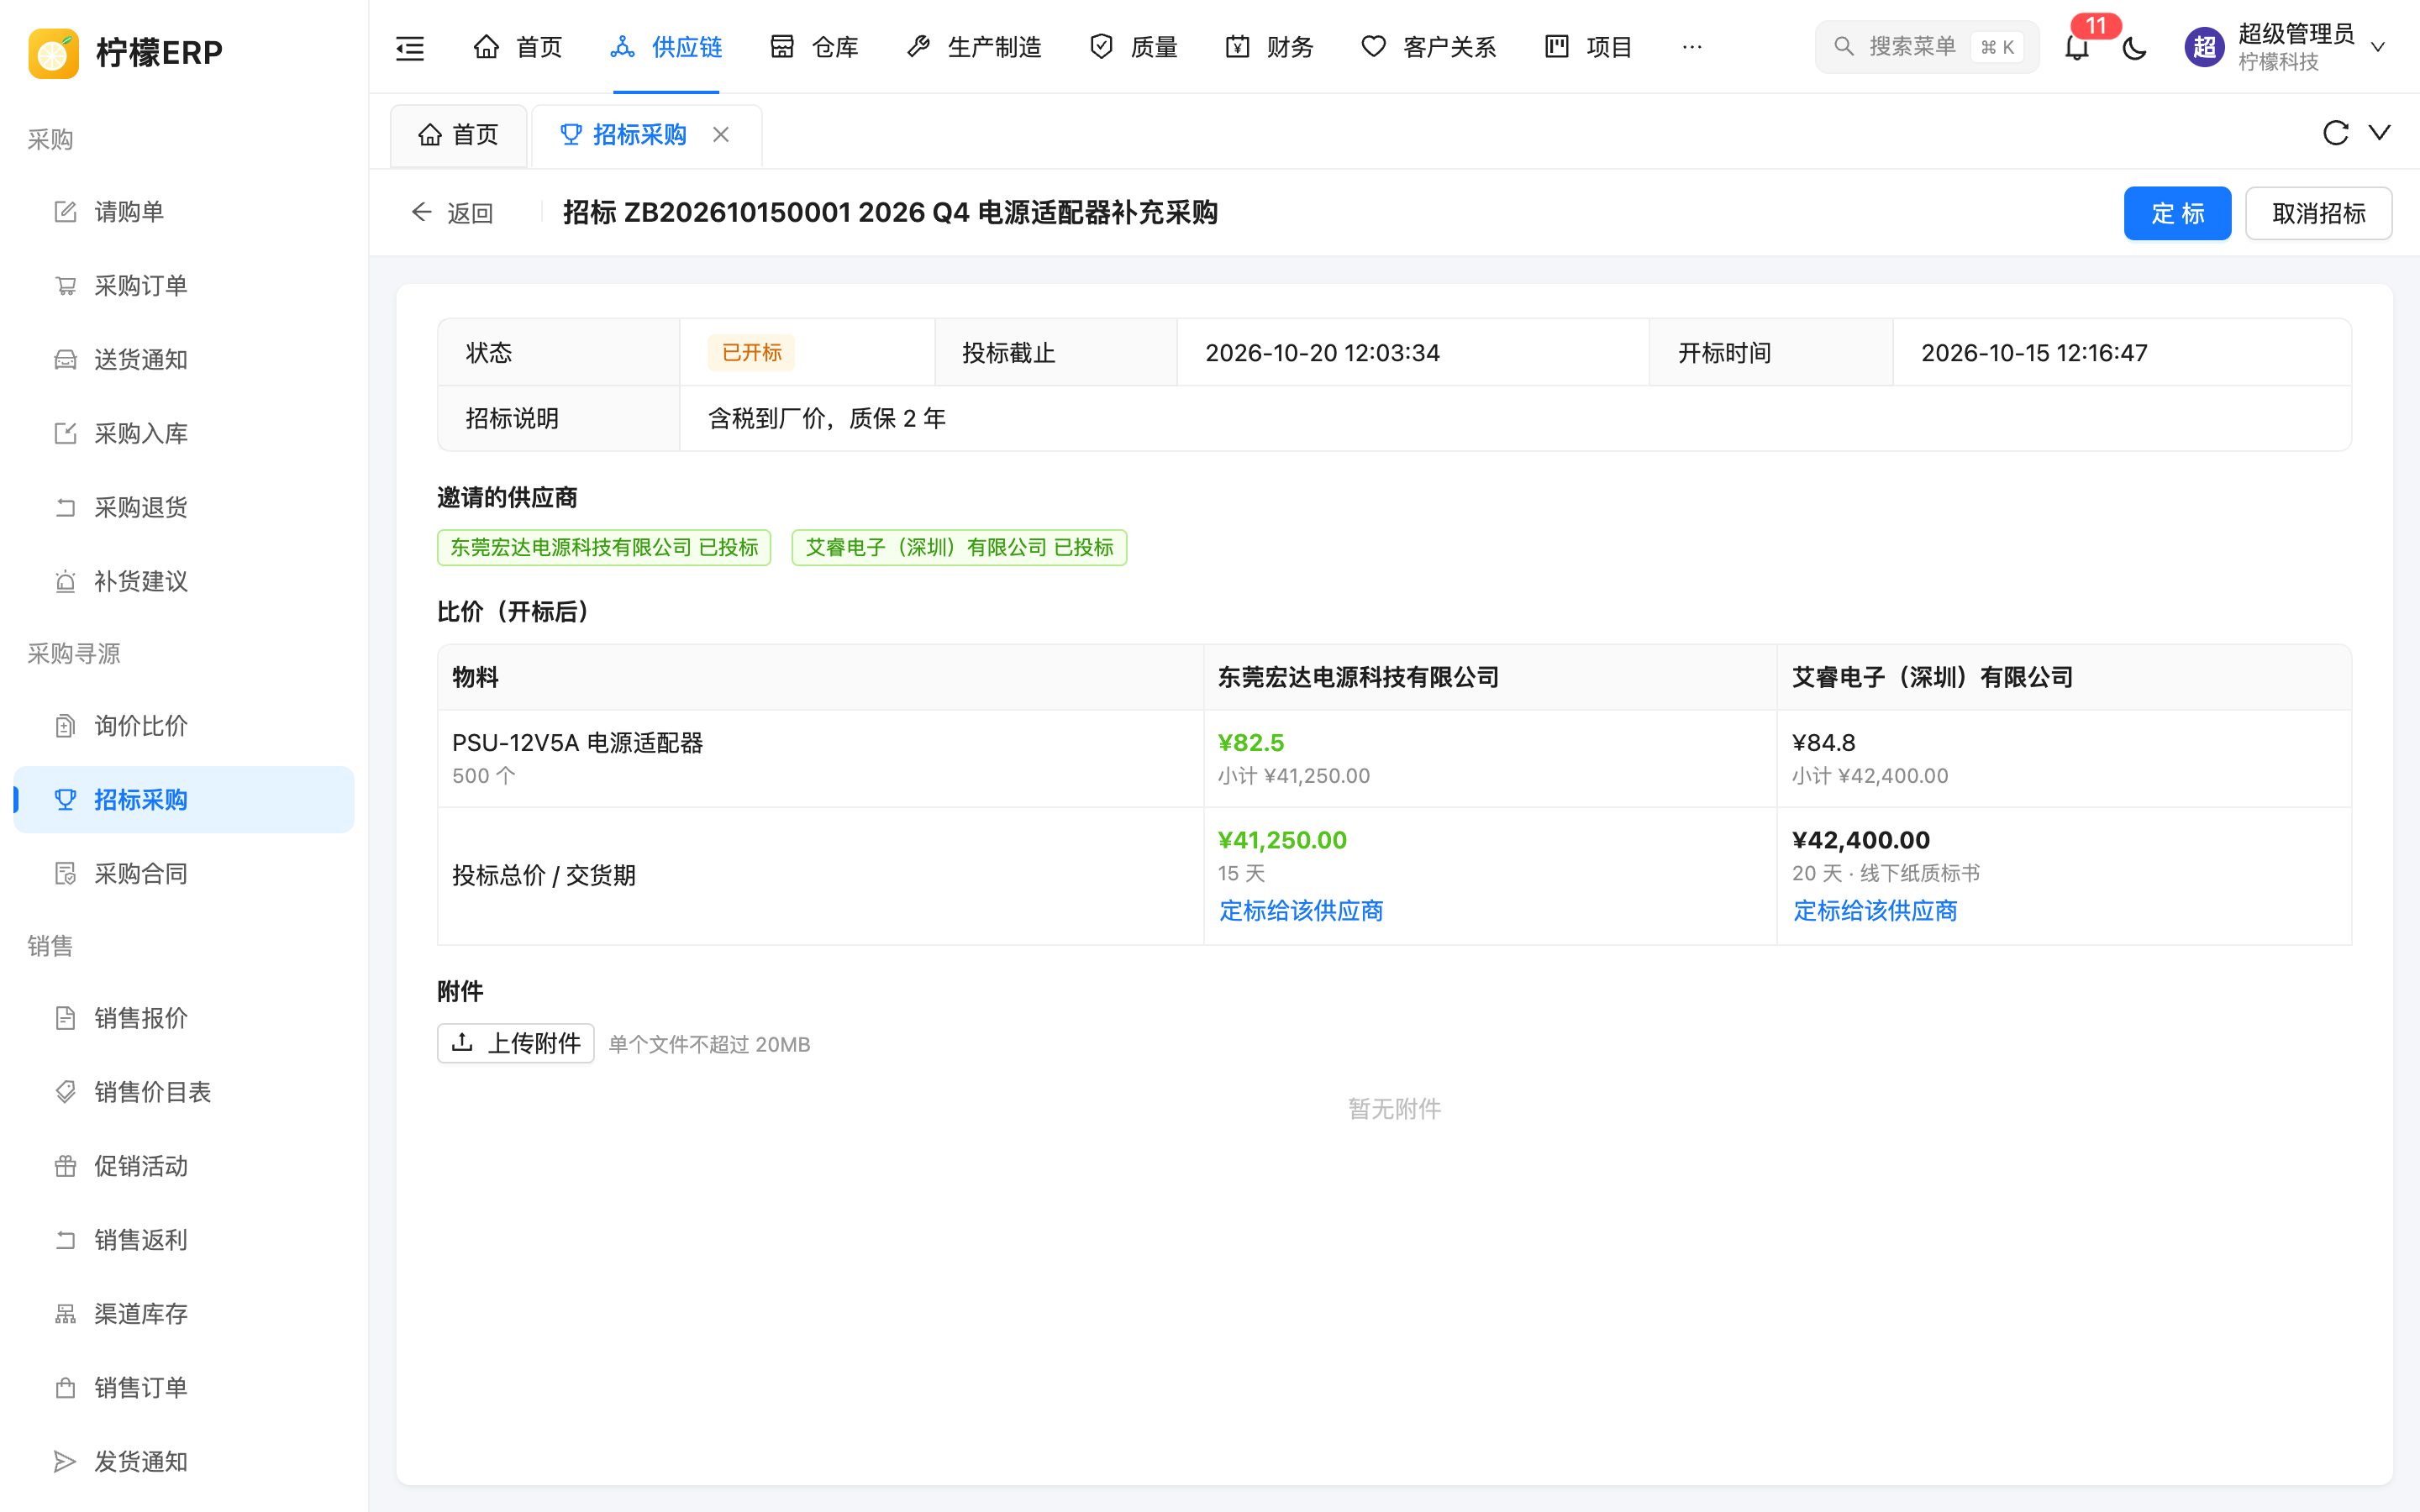Open 补货建议 in the sidebar

[x=184, y=582]
